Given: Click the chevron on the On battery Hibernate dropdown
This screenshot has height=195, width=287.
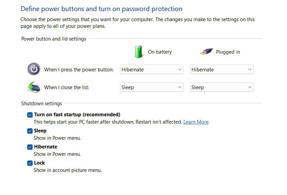Looking at the screenshot, I should click(180, 69).
